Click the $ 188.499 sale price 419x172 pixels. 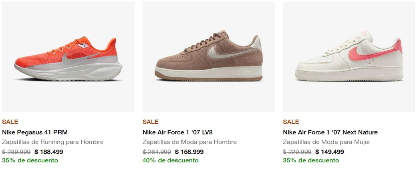(x=49, y=152)
